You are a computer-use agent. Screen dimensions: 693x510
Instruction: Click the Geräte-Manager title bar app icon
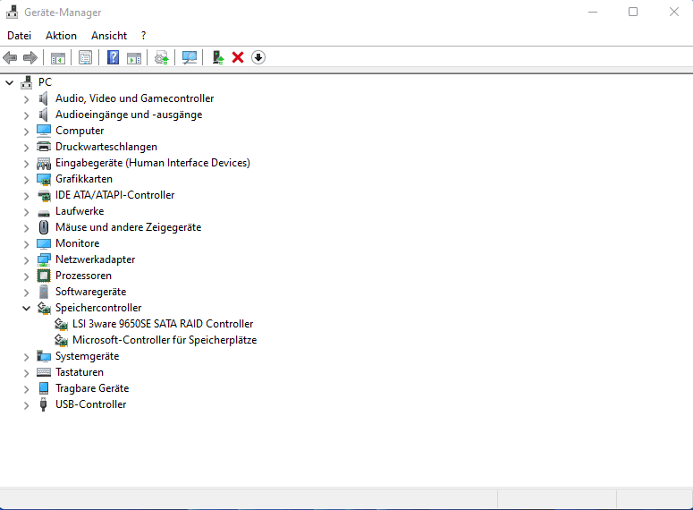pyautogui.click(x=12, y=12)
